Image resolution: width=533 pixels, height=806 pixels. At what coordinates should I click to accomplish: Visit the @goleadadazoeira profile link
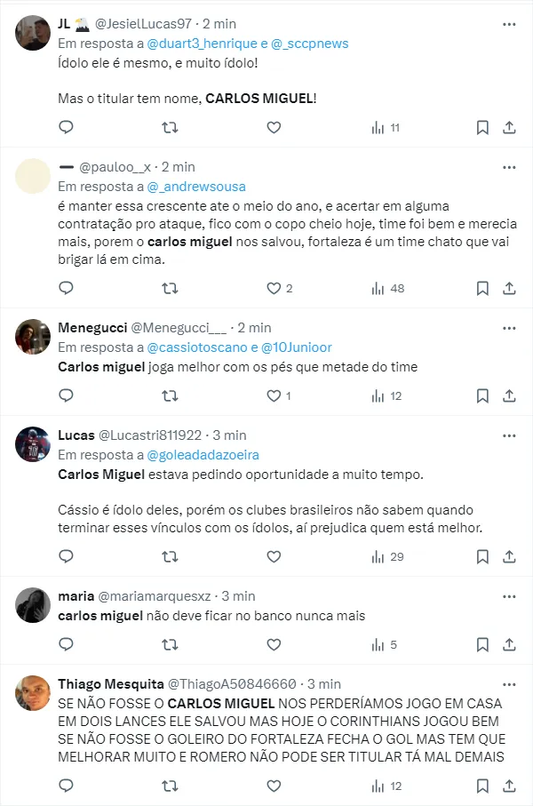point(203,455)
